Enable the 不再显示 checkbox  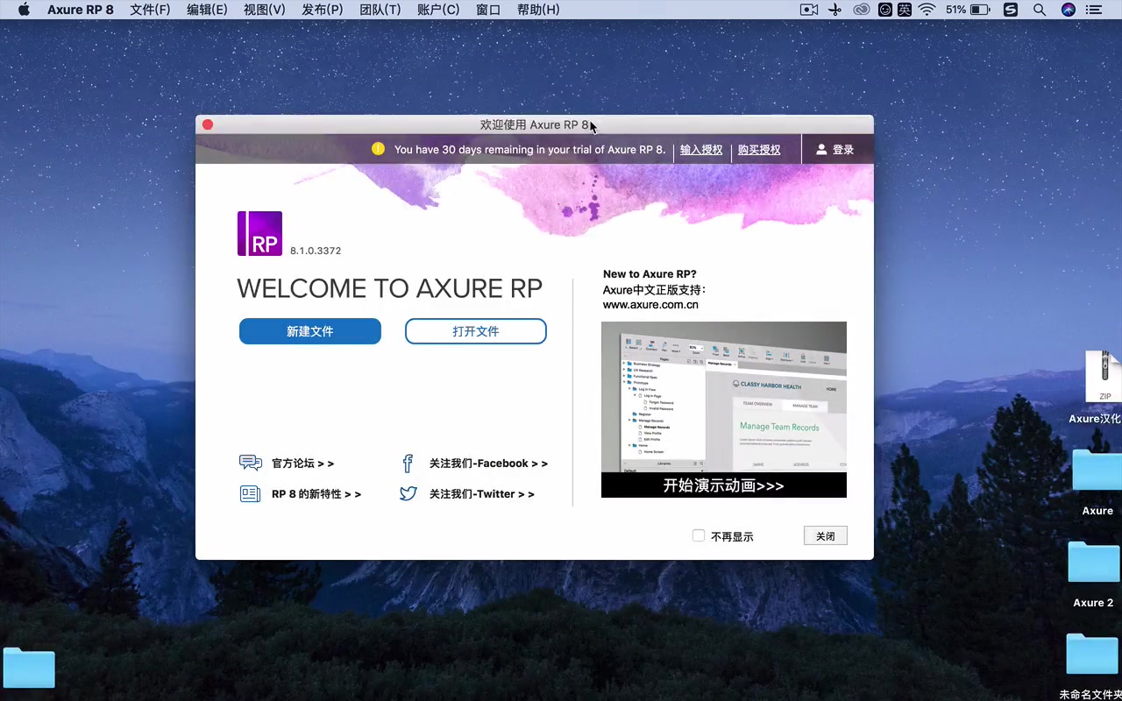(699, 535)
